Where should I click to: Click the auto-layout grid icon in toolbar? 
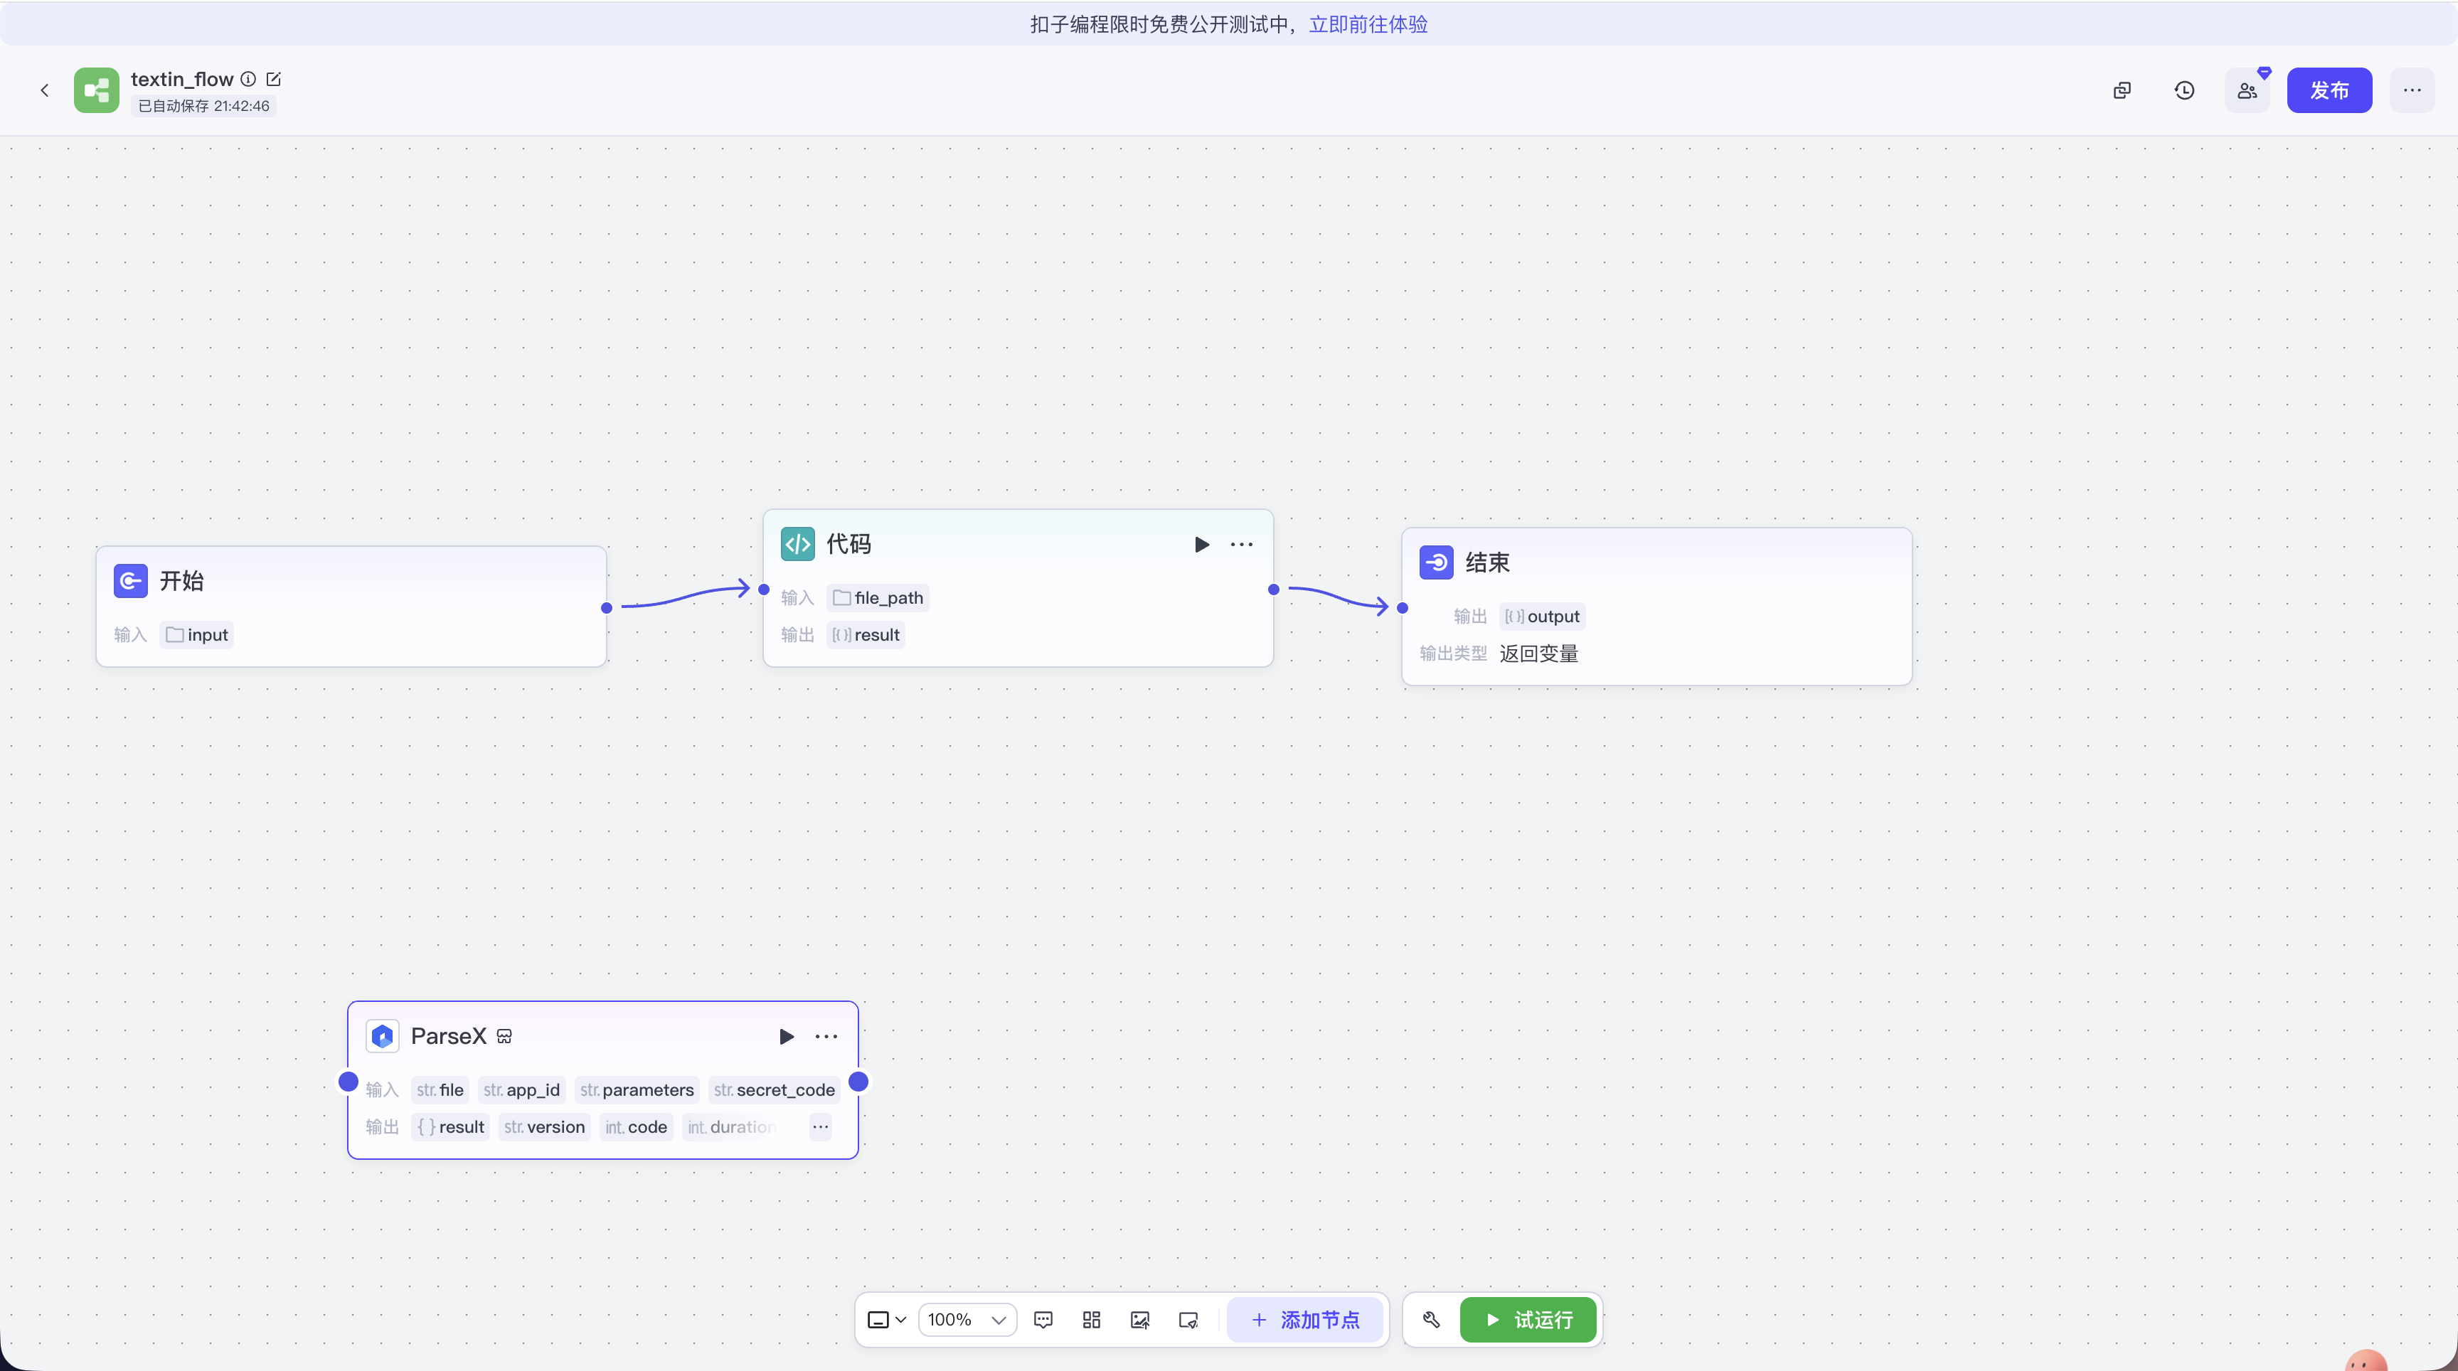[1092, 1320]
